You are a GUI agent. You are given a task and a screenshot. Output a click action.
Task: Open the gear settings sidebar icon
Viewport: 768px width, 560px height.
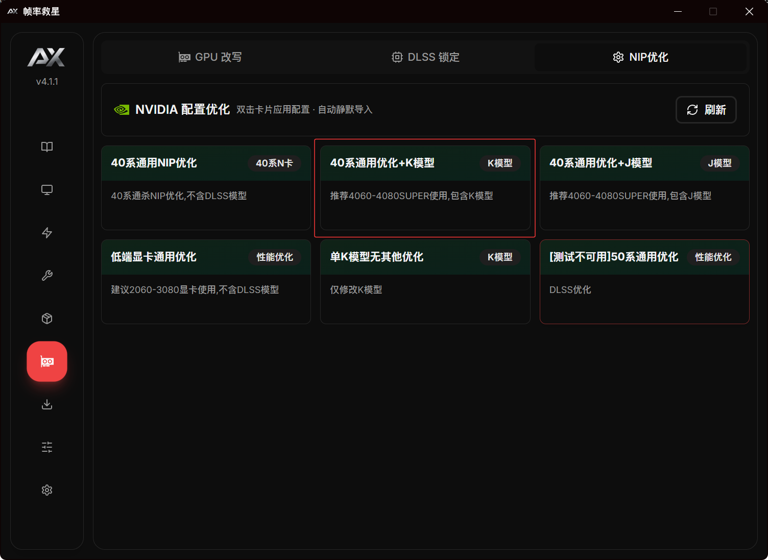(47, 490)
